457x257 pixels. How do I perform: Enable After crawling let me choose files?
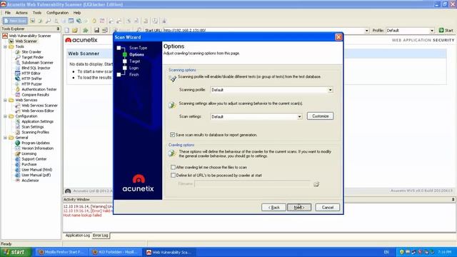click(173, 167)
